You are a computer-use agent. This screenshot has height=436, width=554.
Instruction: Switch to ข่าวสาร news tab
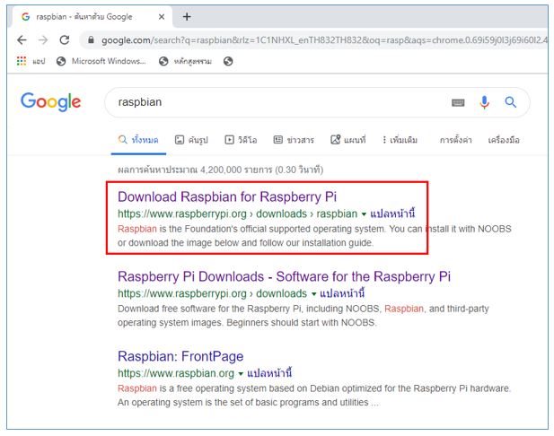pyautogui.click(x=294, y=140)
